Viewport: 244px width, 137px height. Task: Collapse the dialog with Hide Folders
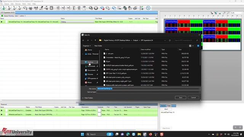coord(88,98)
